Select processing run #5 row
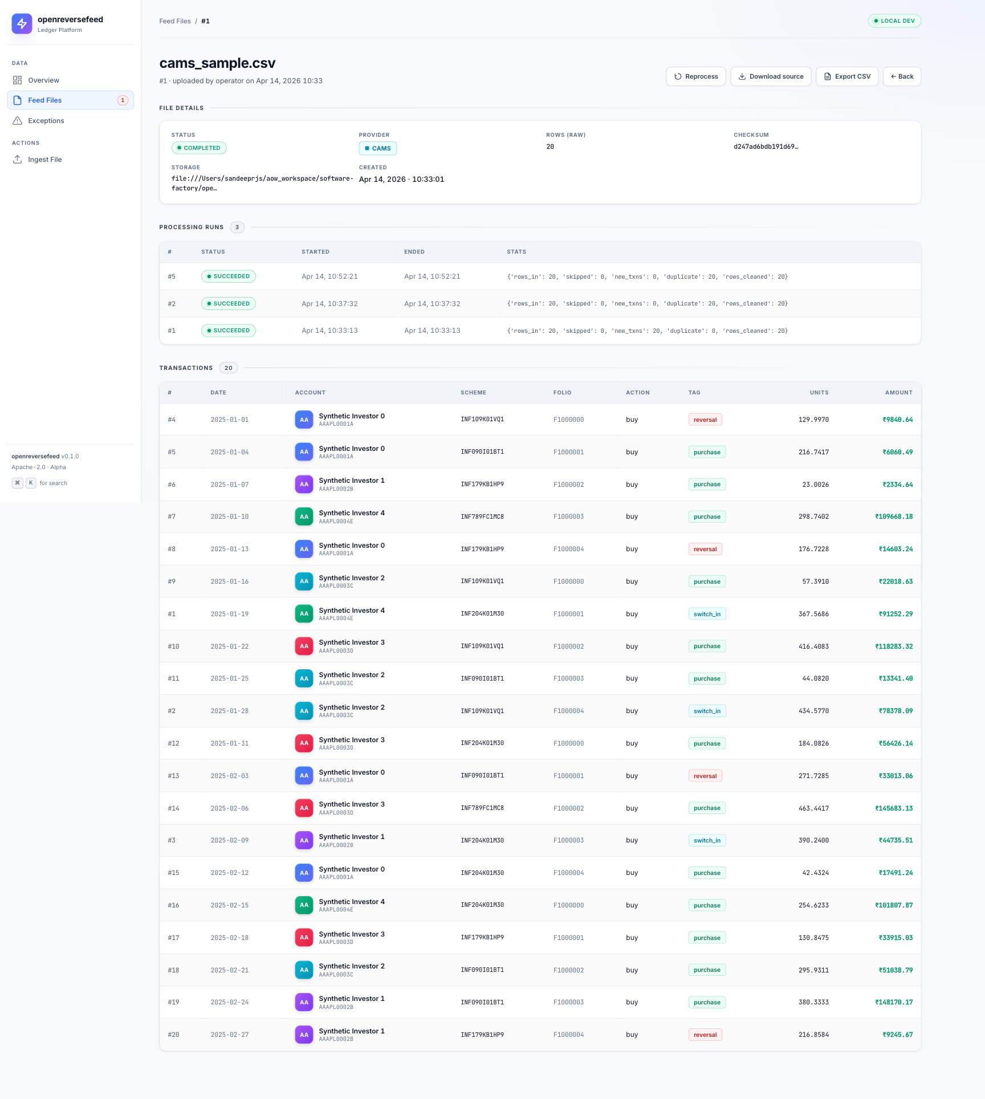985x1099 pixels. point(540,276)
